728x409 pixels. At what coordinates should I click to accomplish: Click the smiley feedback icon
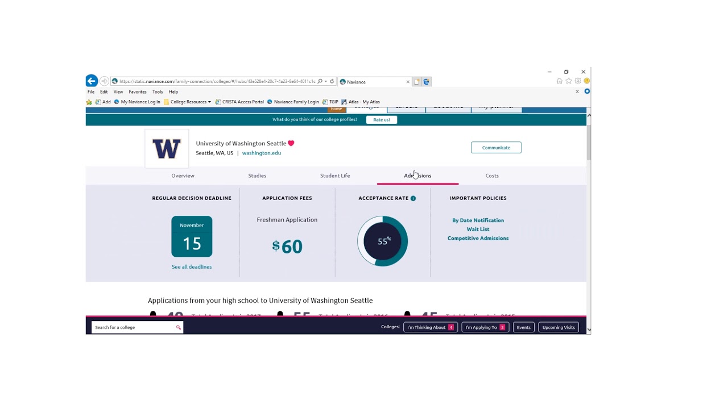587,81
